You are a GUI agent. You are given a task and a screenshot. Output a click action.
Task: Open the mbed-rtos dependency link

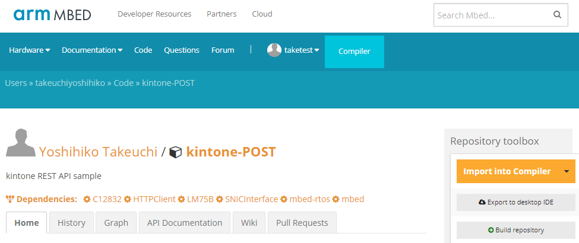[x=310, y=200]
